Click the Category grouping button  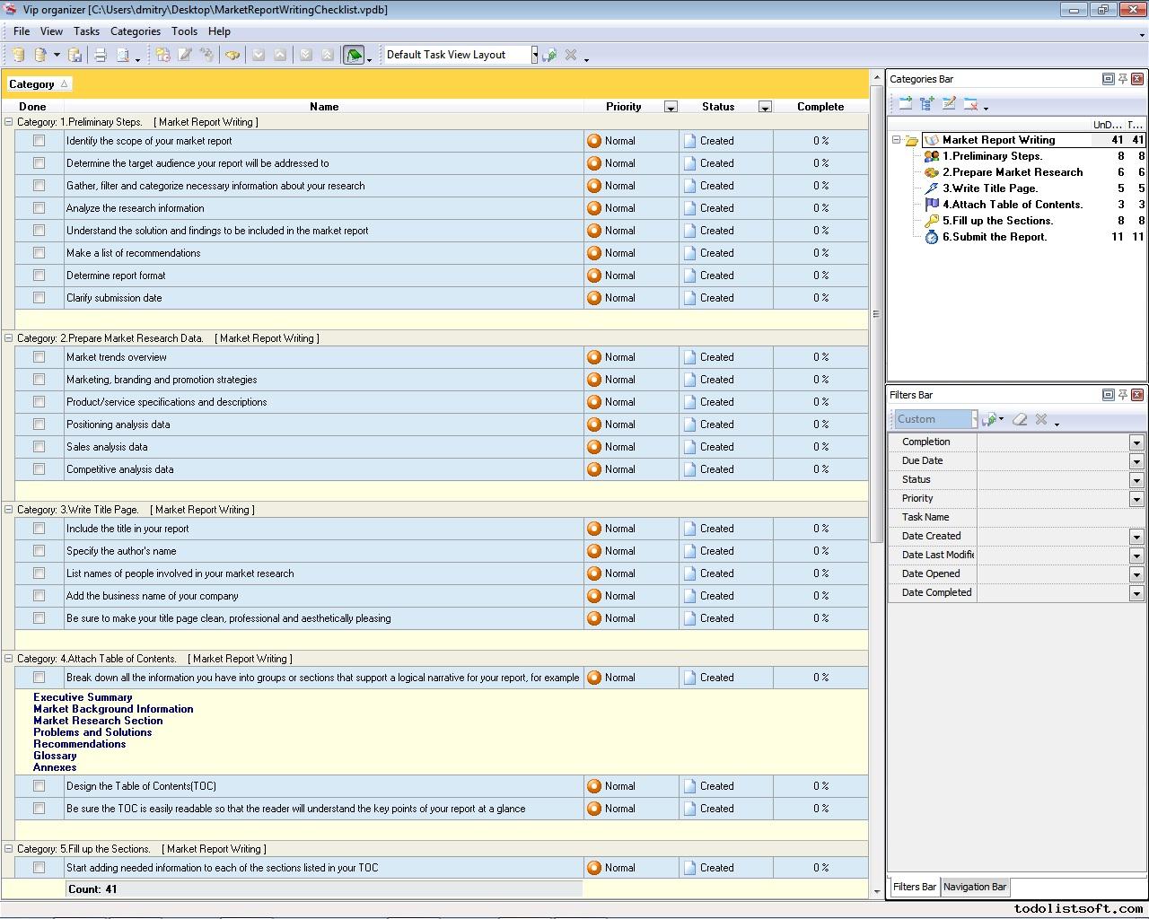38,84
